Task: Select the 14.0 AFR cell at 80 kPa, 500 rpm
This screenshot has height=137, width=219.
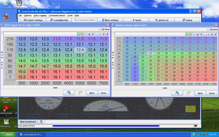Action: 22,61
